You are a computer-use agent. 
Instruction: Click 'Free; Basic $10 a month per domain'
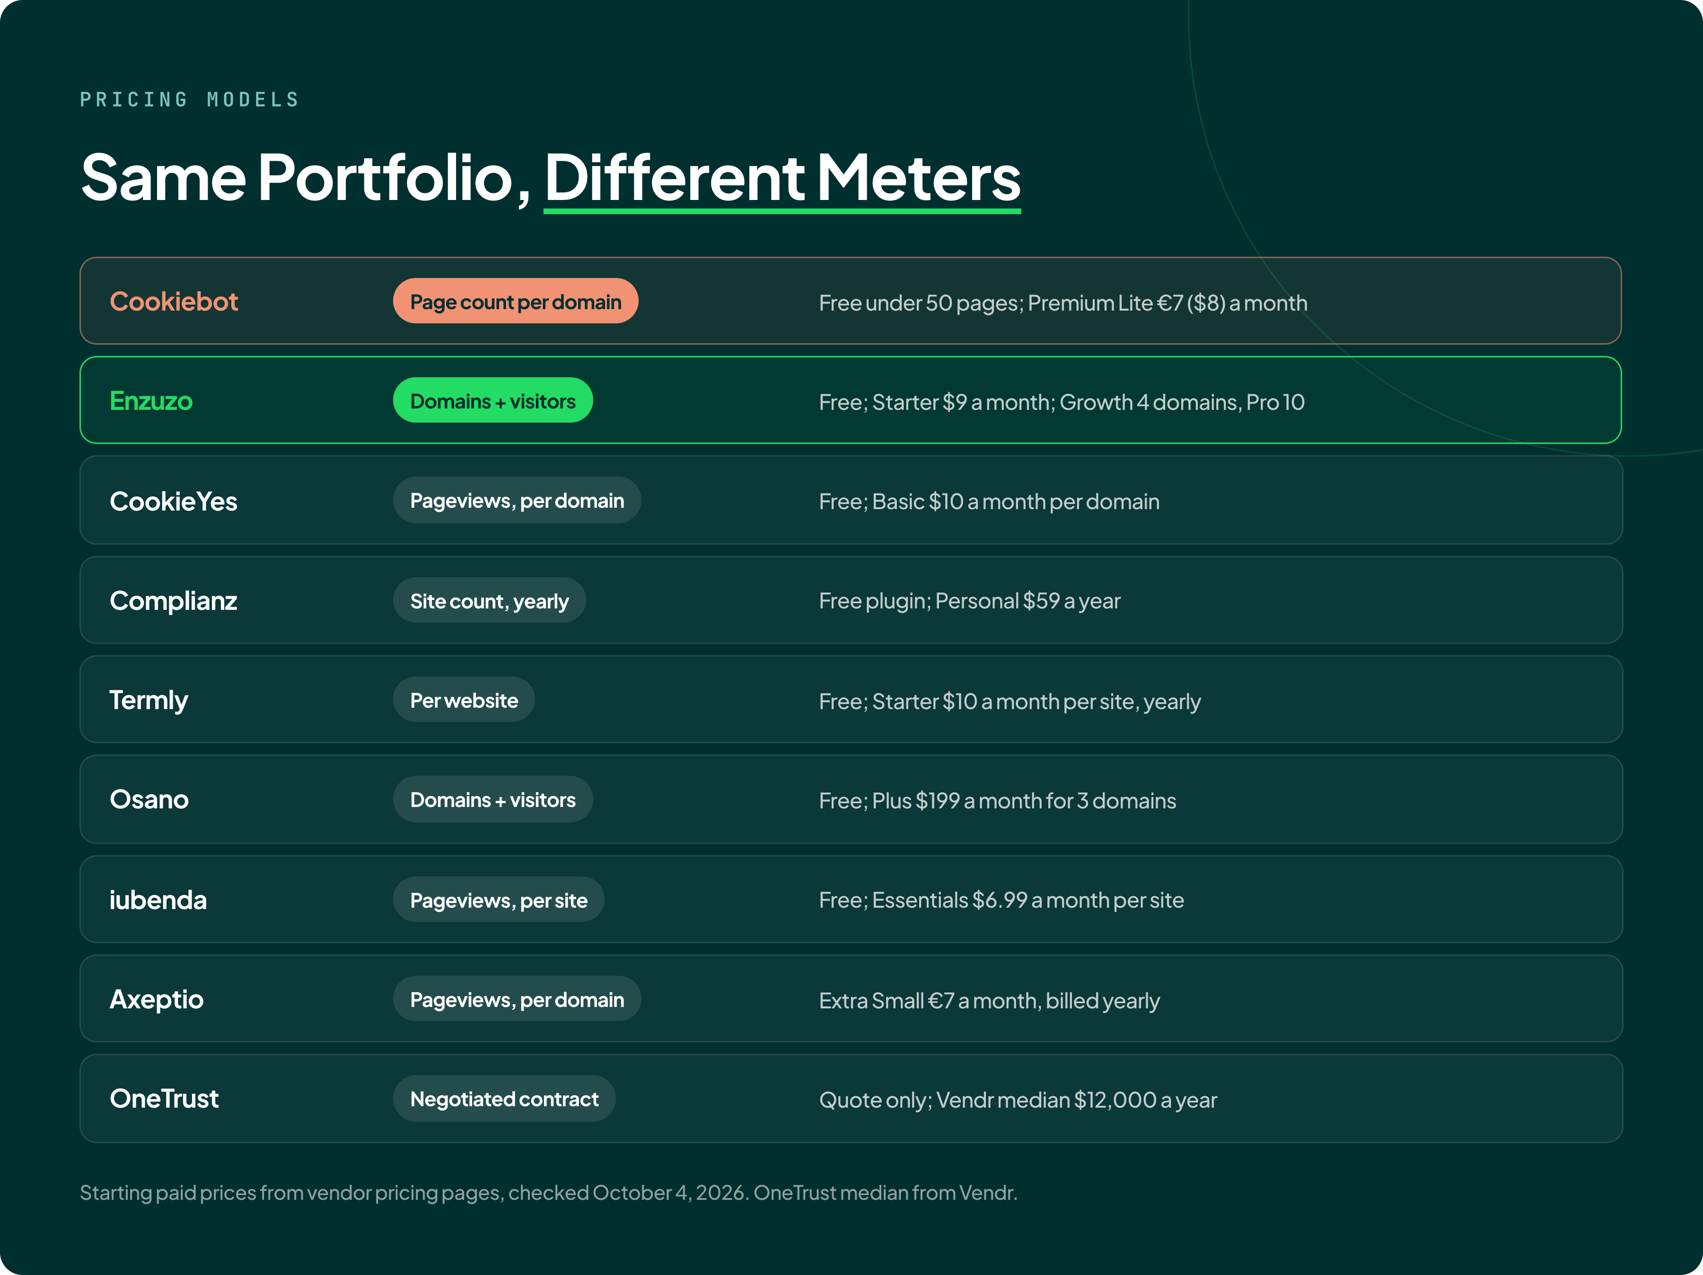point(989,502)
